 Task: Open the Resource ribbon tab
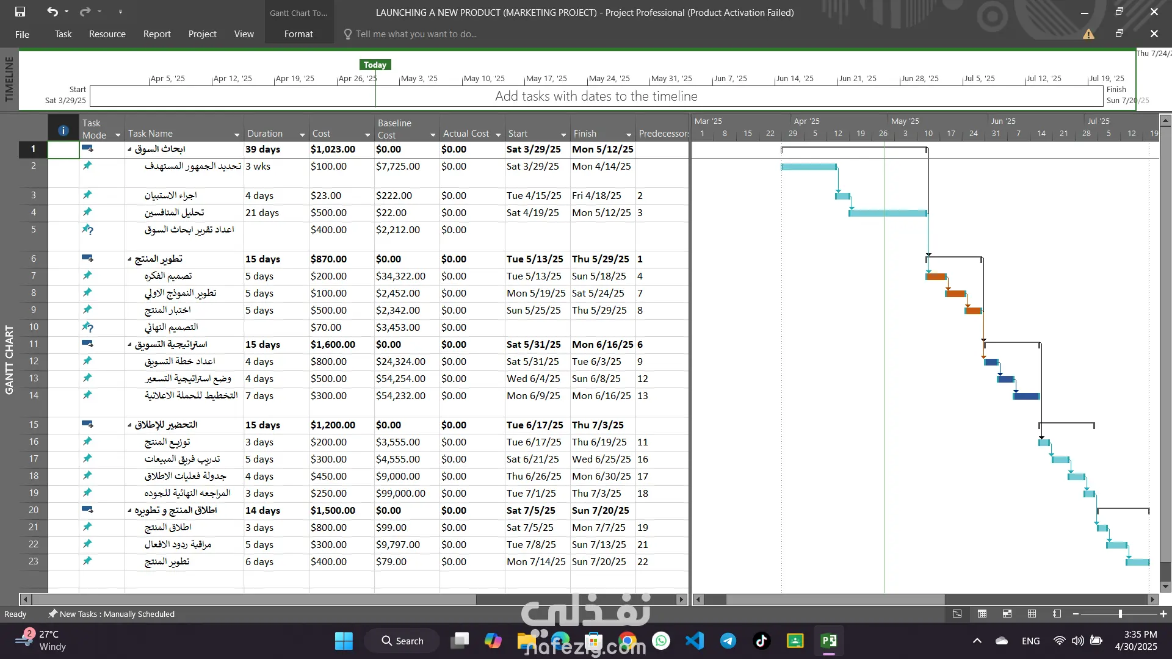pyautogui.click(x=107, y=34)
